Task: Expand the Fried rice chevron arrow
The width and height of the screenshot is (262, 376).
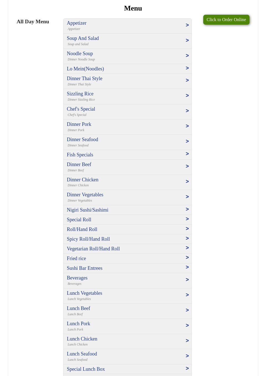Action: click(x=187, y=258)
